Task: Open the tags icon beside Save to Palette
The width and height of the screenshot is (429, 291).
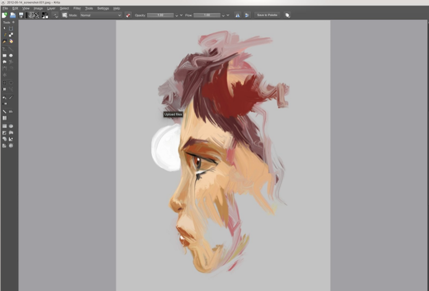Action: tap(287, 15)
